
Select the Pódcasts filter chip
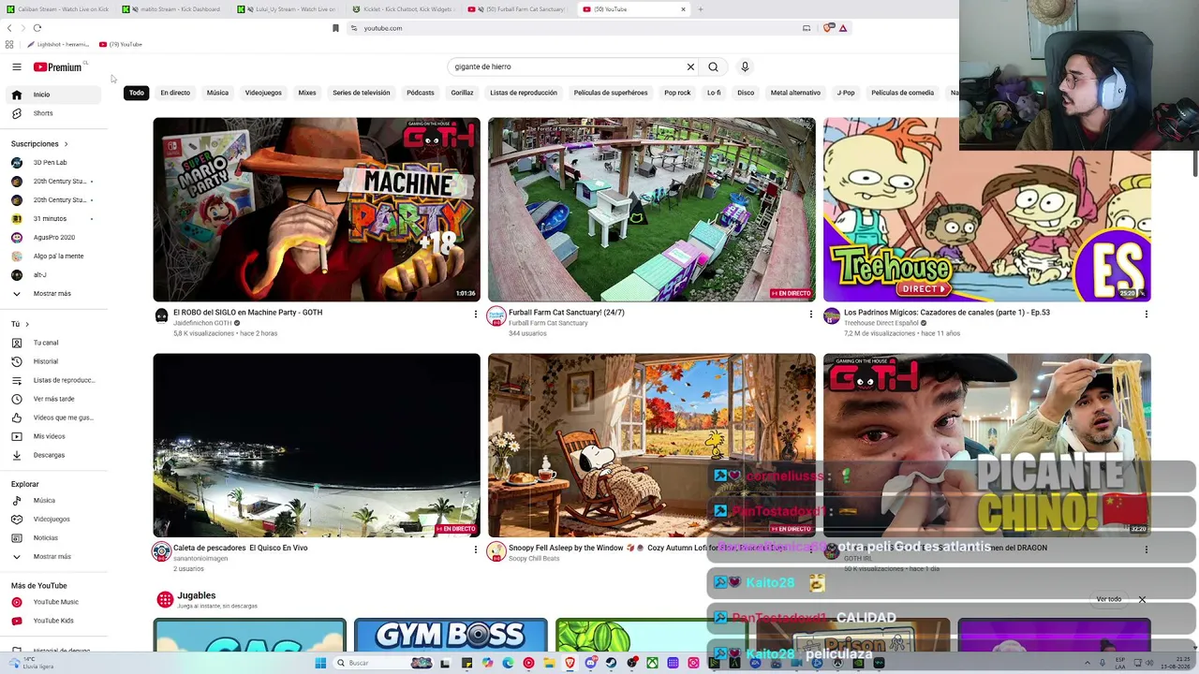(421, 93)
